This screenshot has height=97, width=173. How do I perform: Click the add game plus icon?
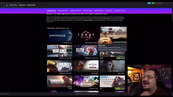2,94
